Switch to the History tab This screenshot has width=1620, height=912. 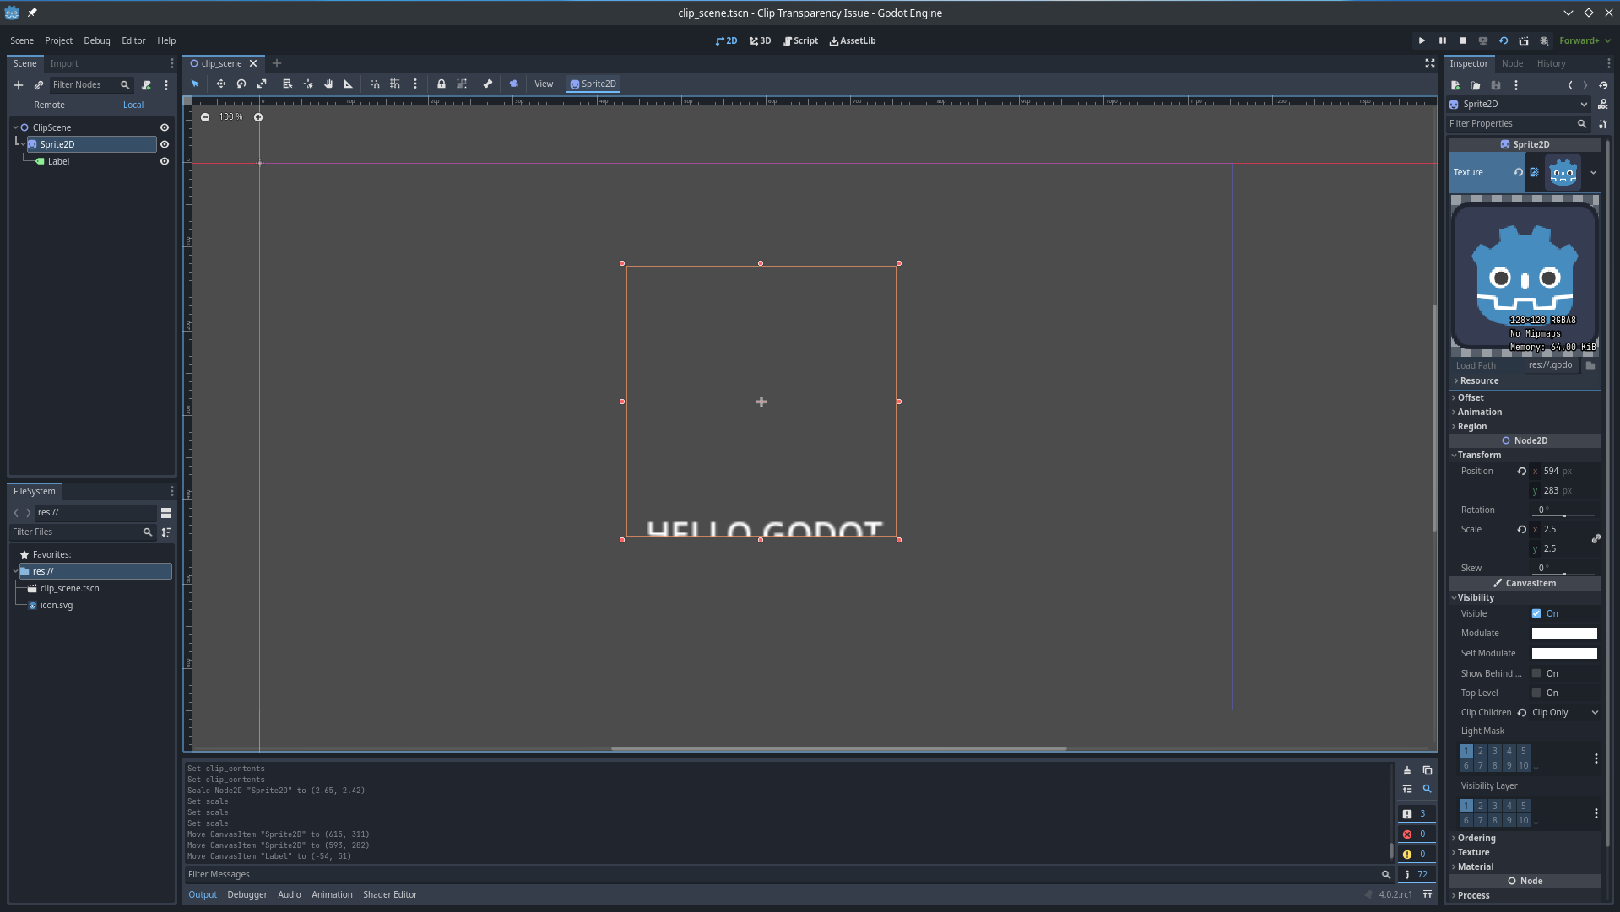click(1552, 63)
